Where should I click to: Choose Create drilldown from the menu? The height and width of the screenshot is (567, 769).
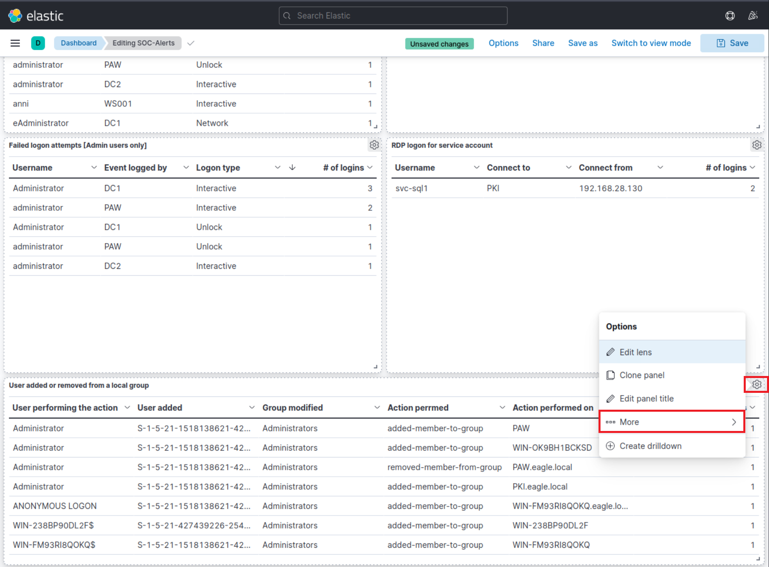(x=650, y=445)
